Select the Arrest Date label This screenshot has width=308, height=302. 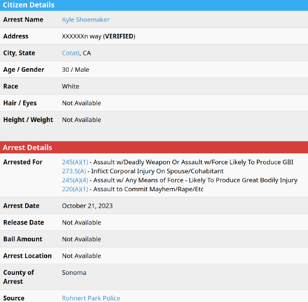(22, 206)
